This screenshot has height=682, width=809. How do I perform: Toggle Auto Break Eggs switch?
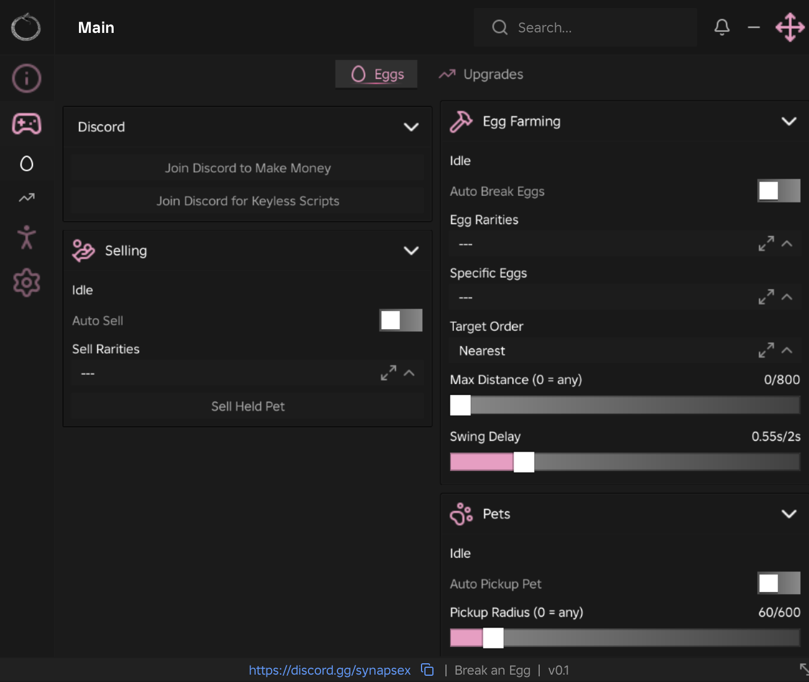pyautogui.click(x=779, y=191)
